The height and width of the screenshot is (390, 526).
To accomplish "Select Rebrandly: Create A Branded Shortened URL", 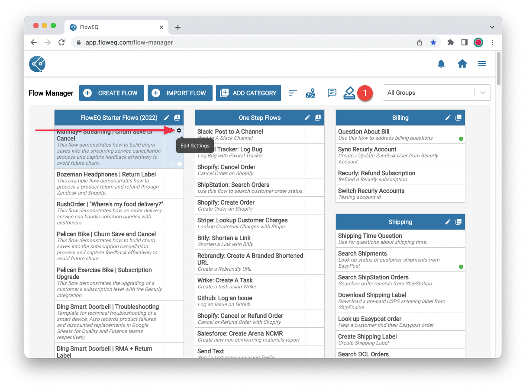I will (260, 262).
